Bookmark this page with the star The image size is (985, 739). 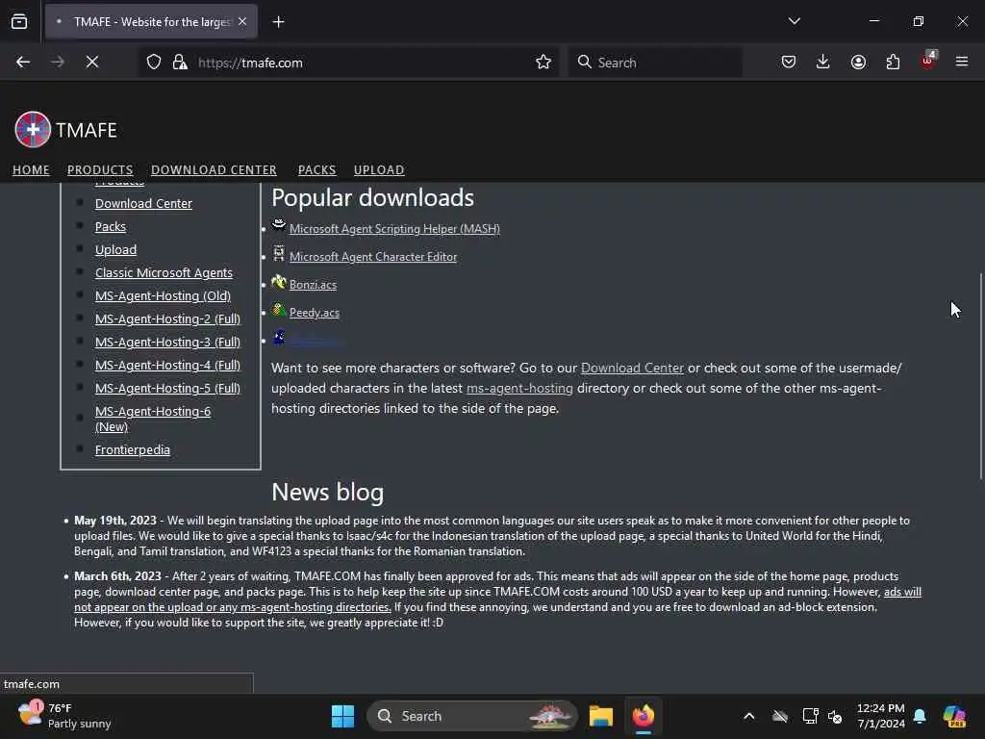pyautogui.click(x=543, y=62)
